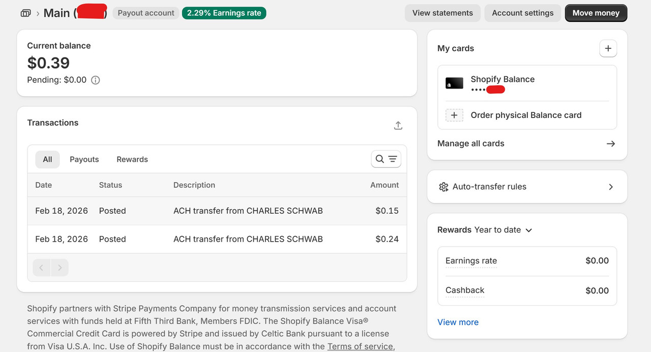This screenshot has width=651, height=352.
Task: Export transactions using the upload icon
Action: [398, 125]
